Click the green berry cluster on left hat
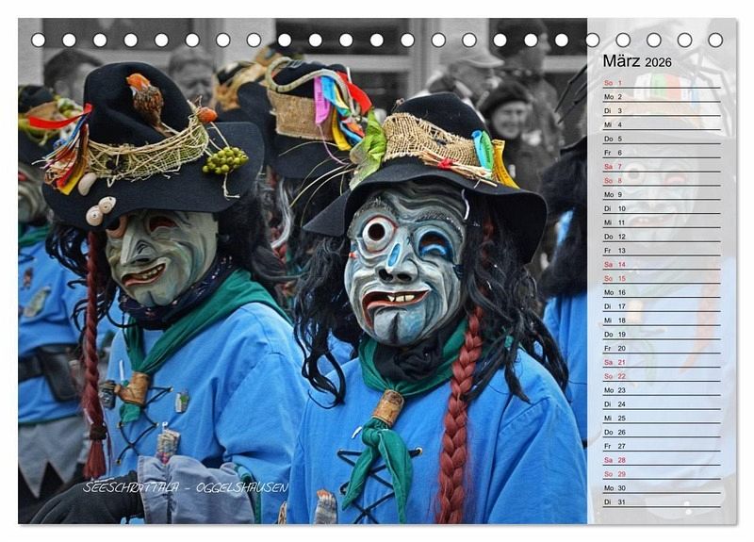Screen dimensions: 754x542 [x=225, y=160]
